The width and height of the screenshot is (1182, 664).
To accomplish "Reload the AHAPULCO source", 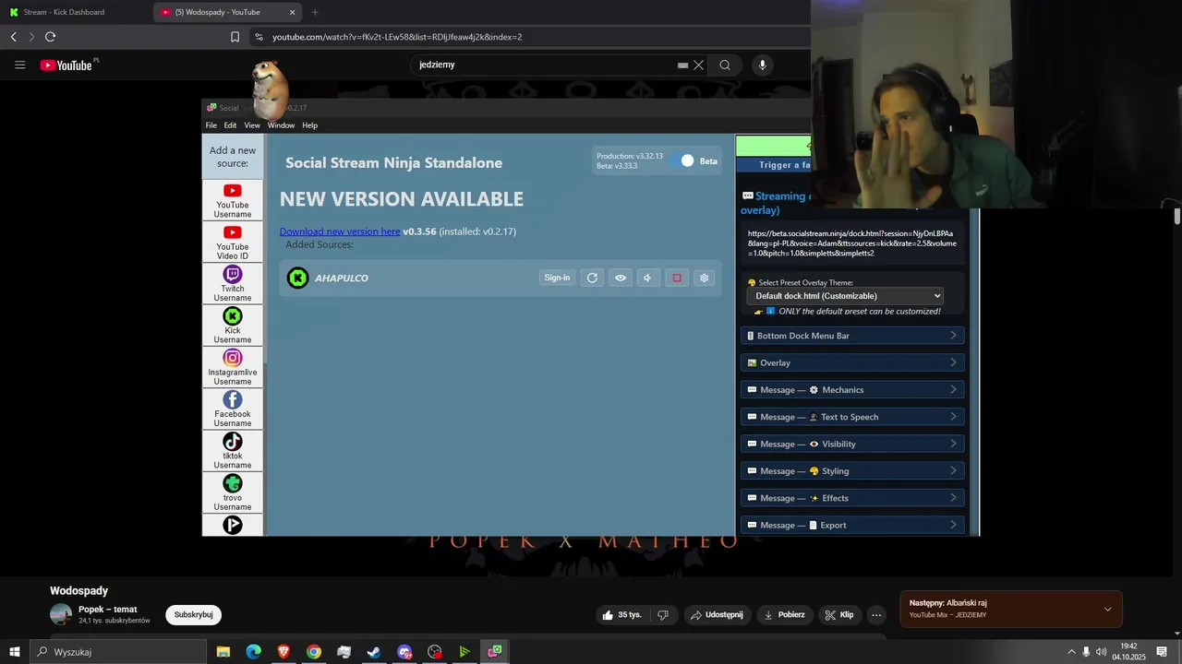I will 592,278.
